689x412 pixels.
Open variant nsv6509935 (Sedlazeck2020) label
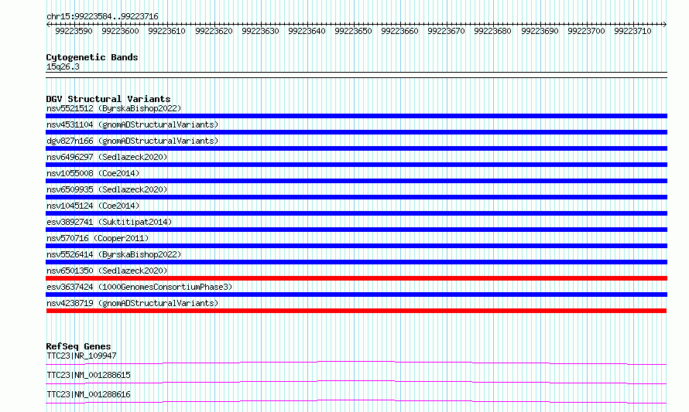(x=107, y=189)
